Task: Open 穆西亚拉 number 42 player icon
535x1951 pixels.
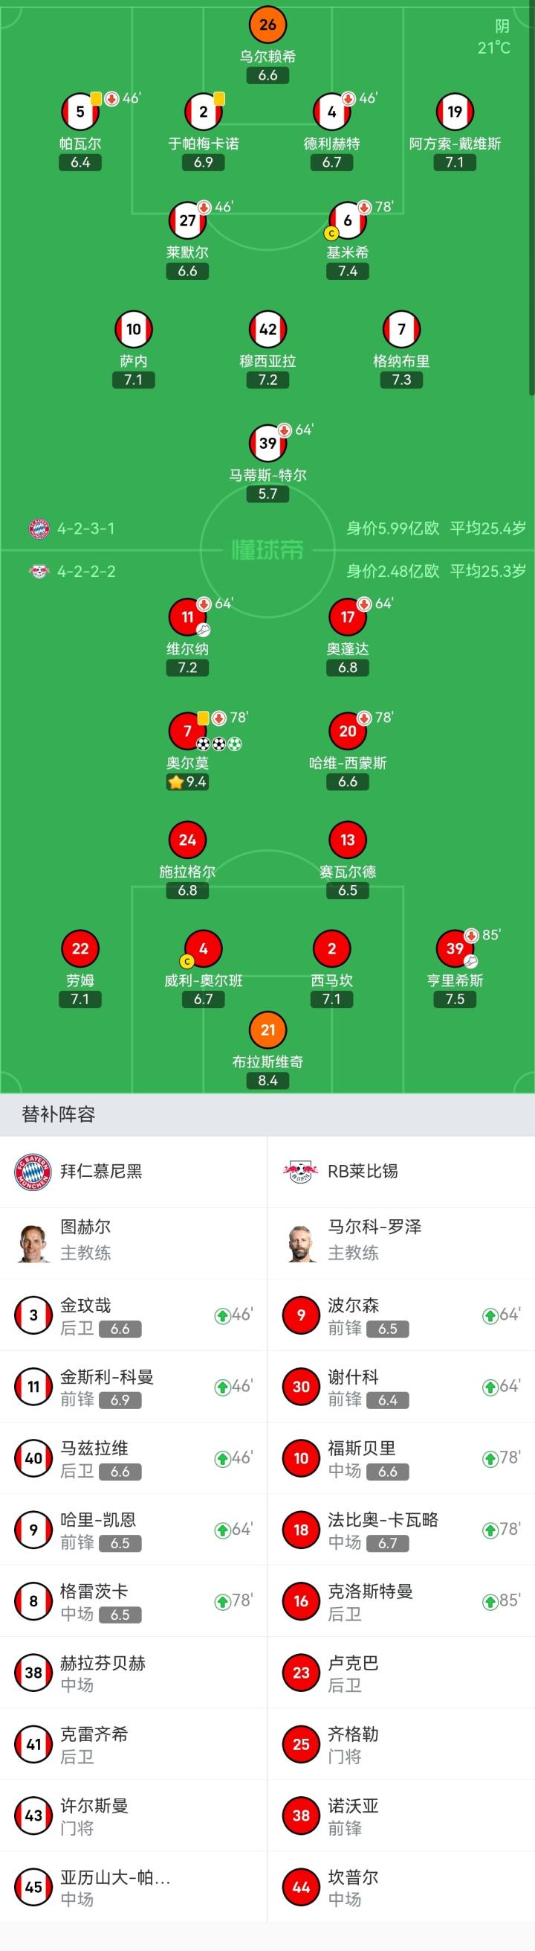Action: click(267, 330)
